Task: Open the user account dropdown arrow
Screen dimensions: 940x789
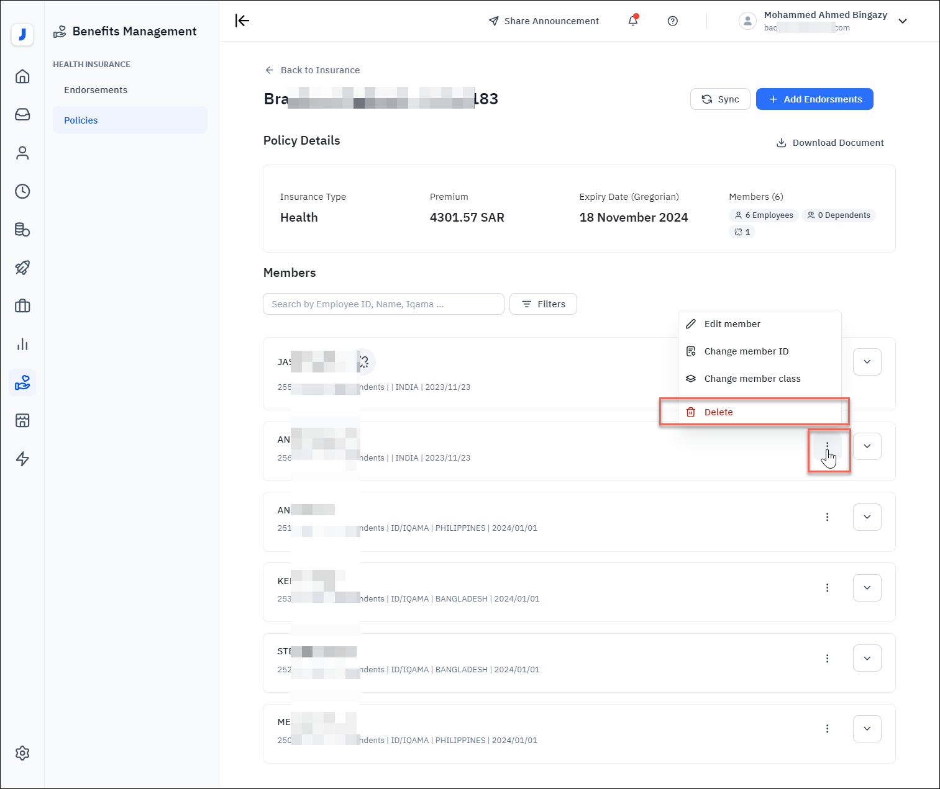Action: 903,21
